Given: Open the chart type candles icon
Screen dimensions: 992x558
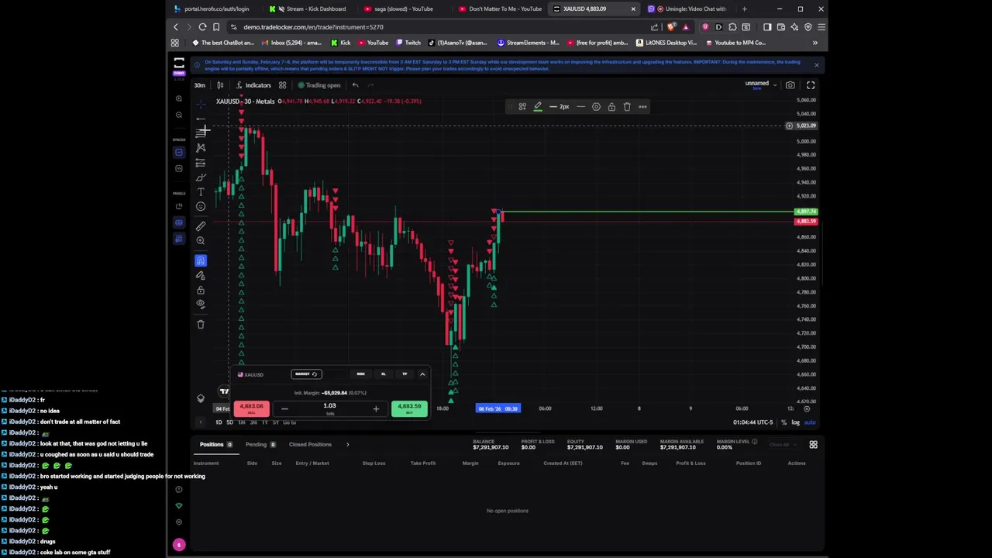Looking at the screenshot, I should coord(220,85).
